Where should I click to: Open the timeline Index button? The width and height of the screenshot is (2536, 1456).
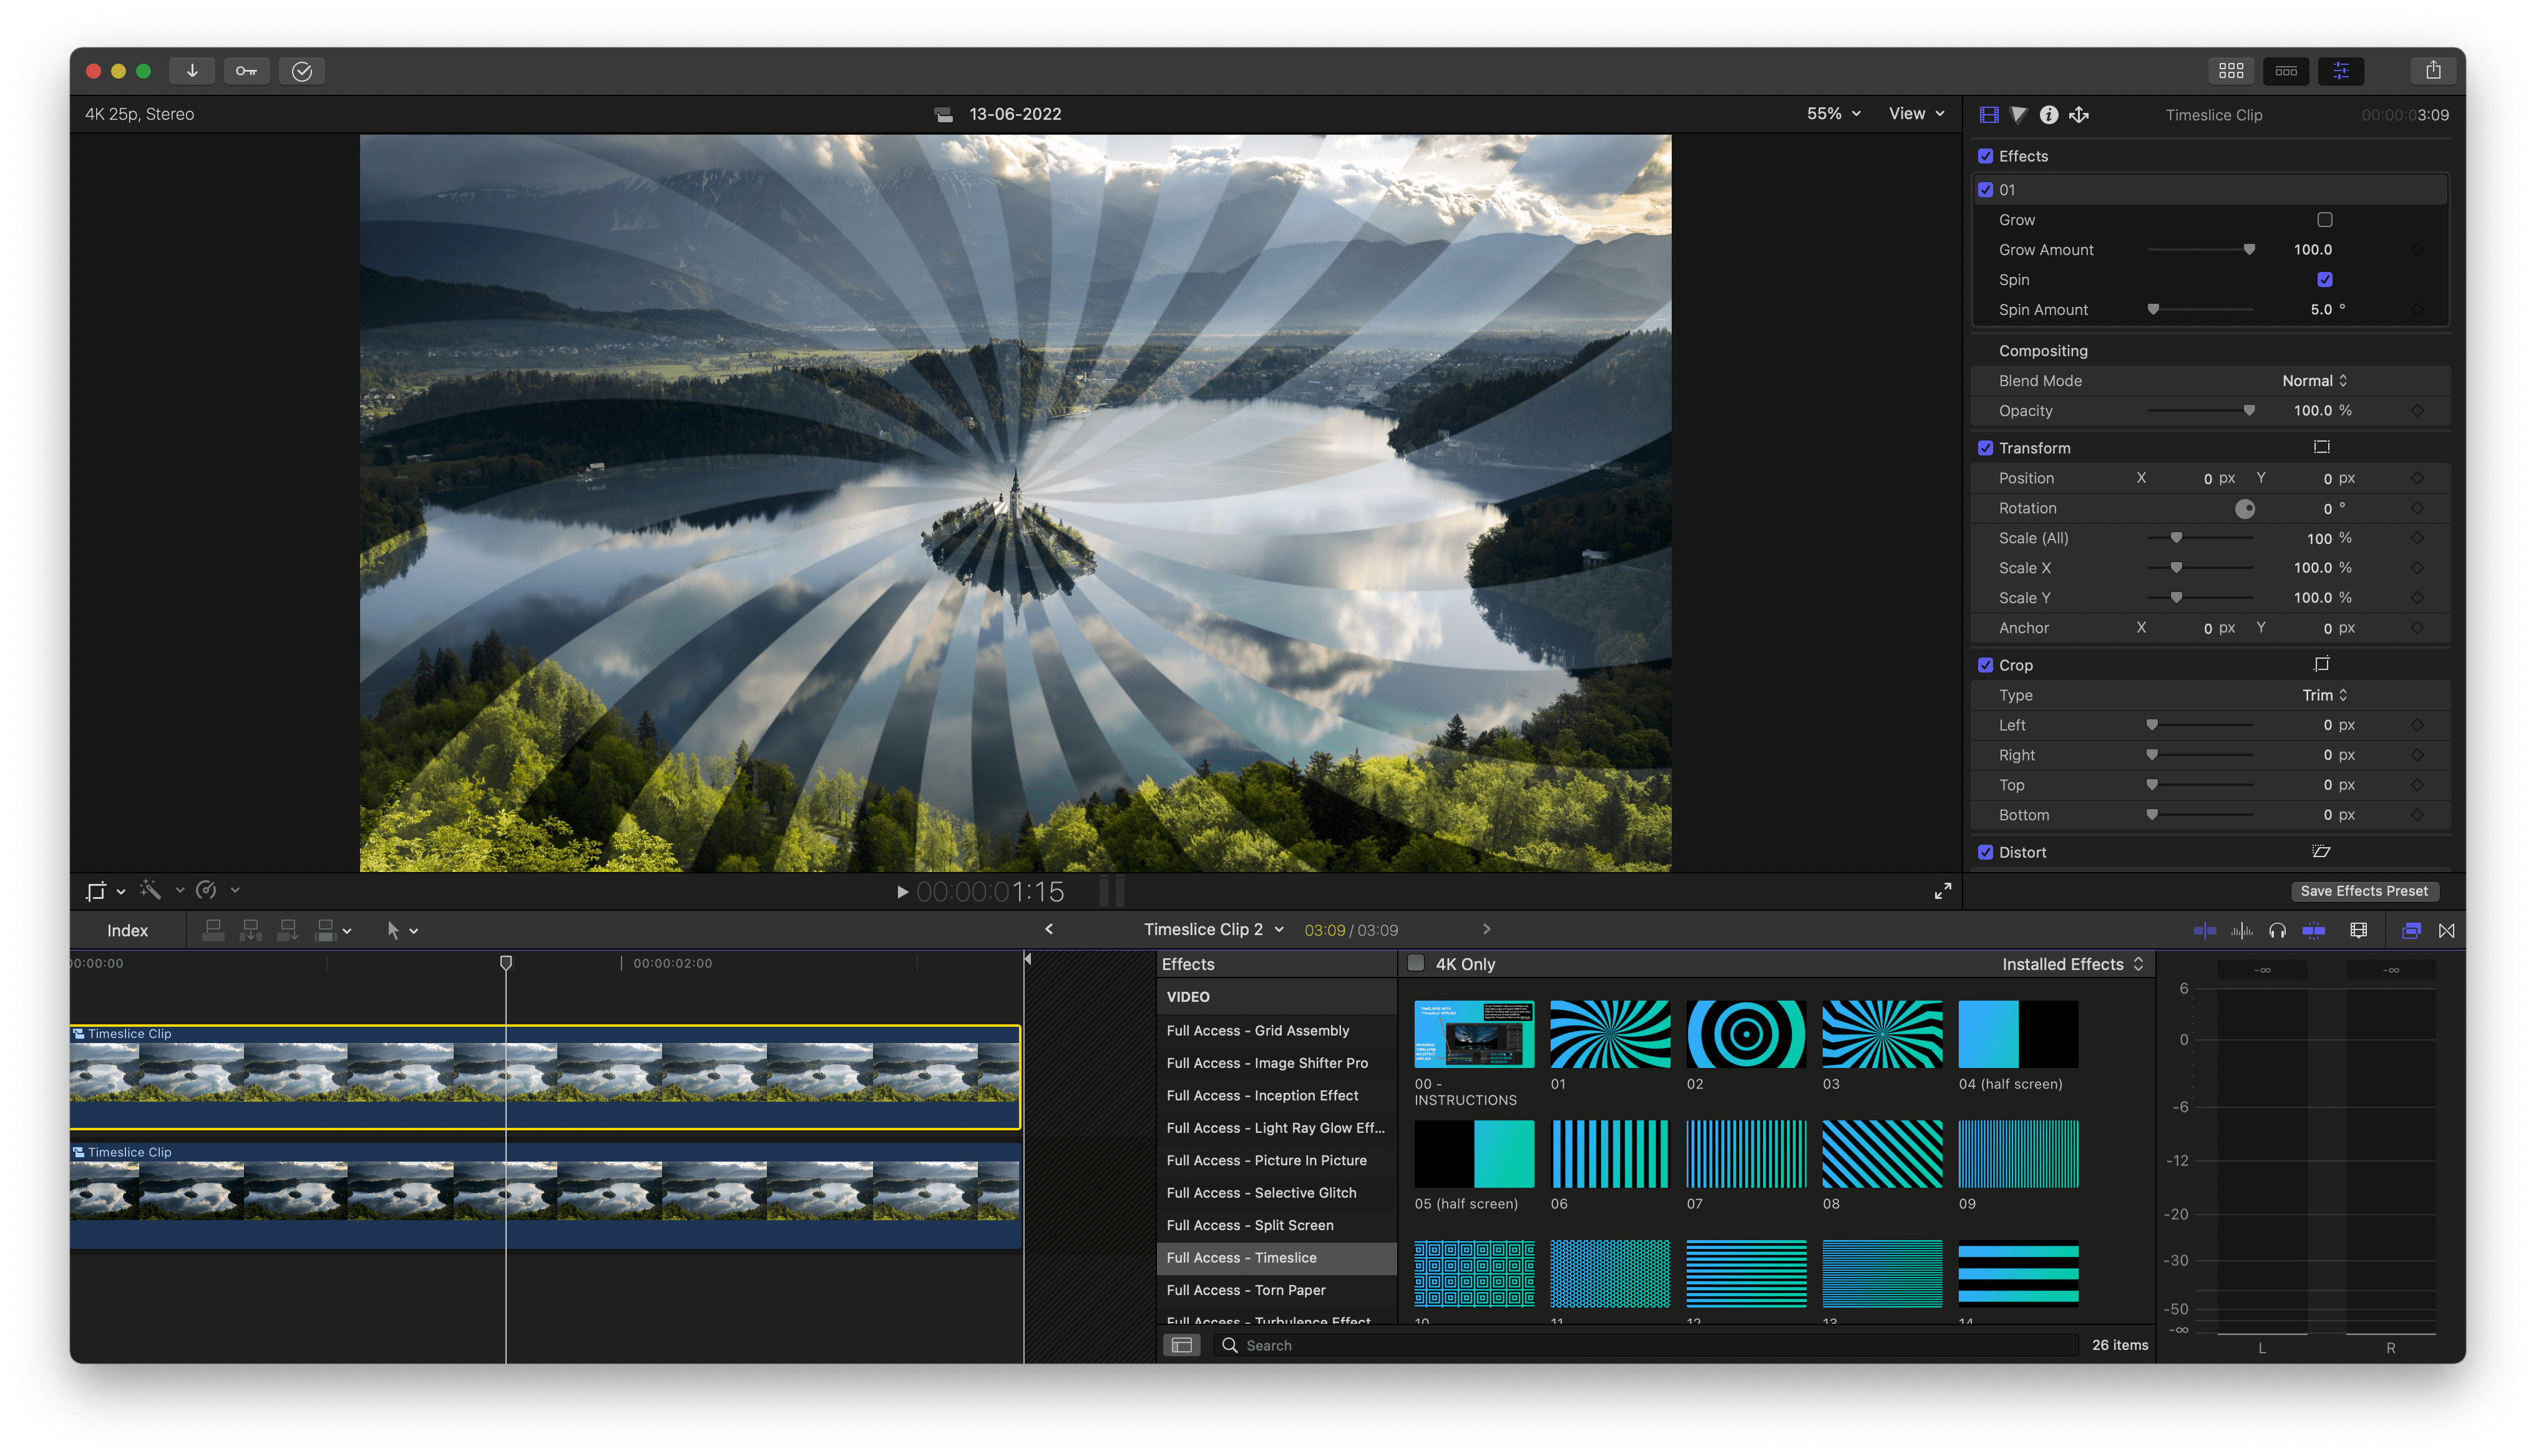coord(127,931)
